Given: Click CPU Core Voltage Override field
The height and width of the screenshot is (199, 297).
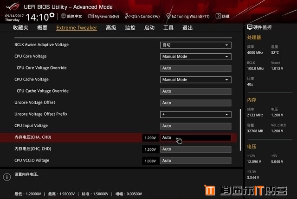Looking at the screenshot, I should (x=196, y=68).
